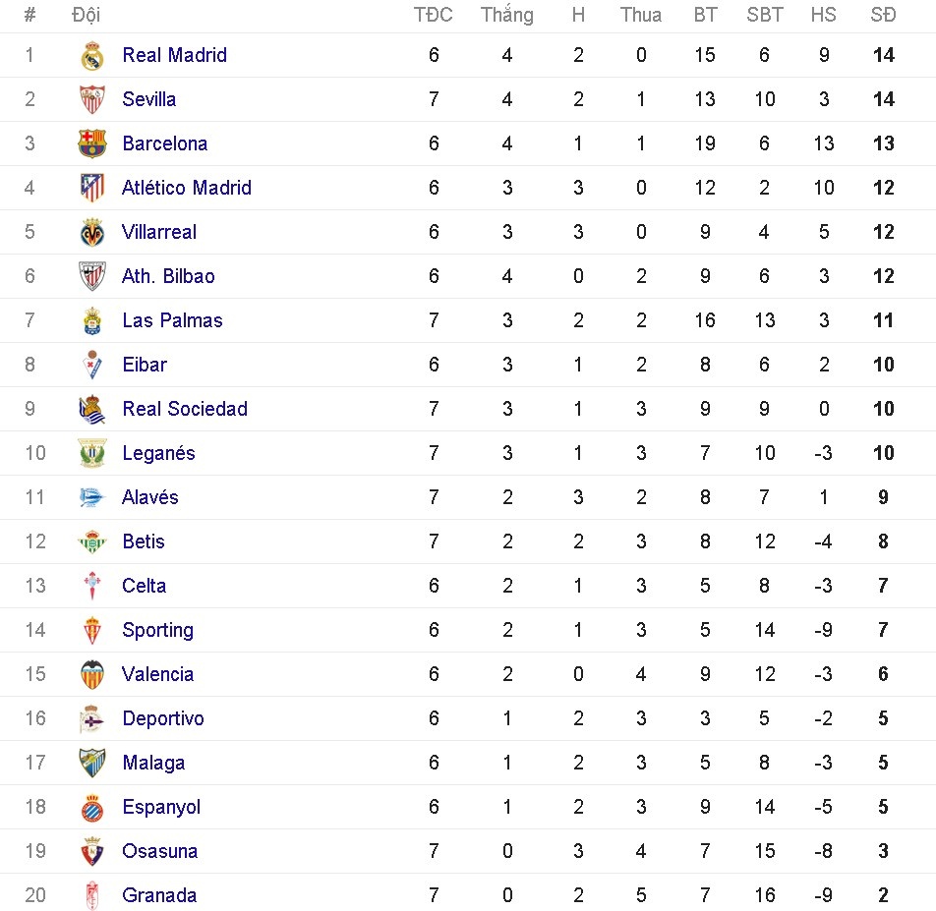Click the Espanyol club crest

[91, 807]
